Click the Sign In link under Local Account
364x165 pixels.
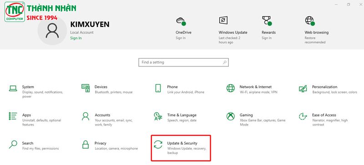pyautogui.click(x=76, y=38)
